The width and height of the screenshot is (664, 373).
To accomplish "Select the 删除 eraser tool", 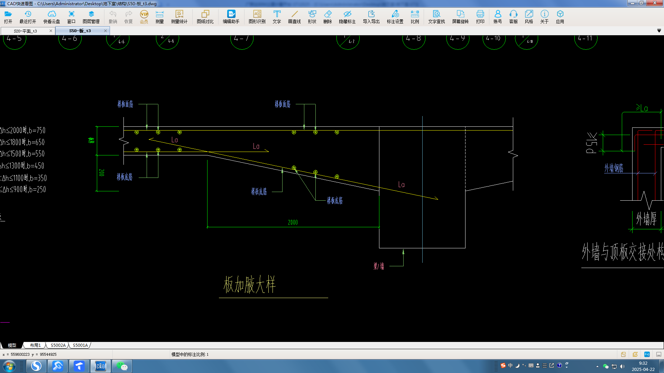I will 328,17.
